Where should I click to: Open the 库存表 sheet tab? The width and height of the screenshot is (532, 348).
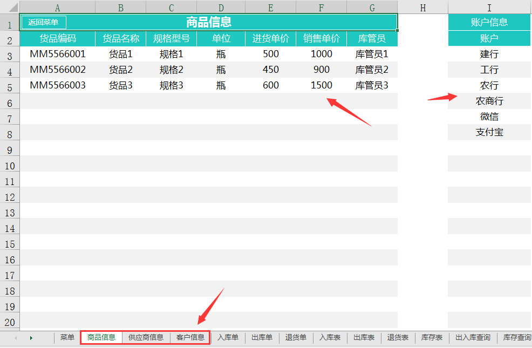point(432,338)
